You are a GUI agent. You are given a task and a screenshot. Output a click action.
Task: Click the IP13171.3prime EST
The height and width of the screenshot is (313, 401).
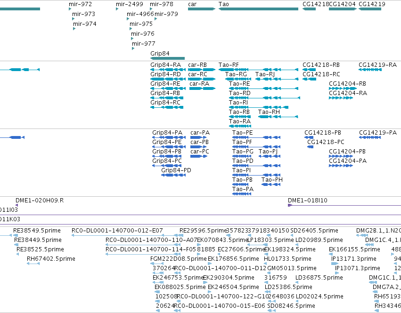coord(335,264)
